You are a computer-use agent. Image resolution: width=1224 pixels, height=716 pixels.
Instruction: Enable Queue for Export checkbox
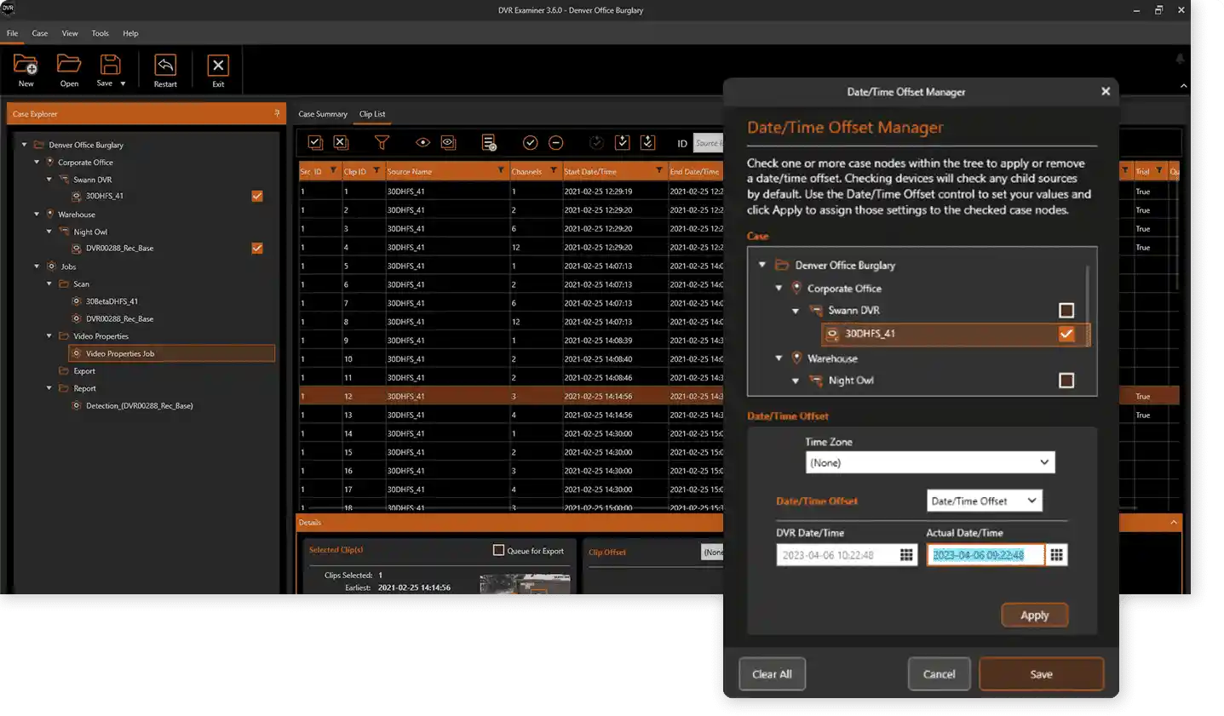[498, 550]
